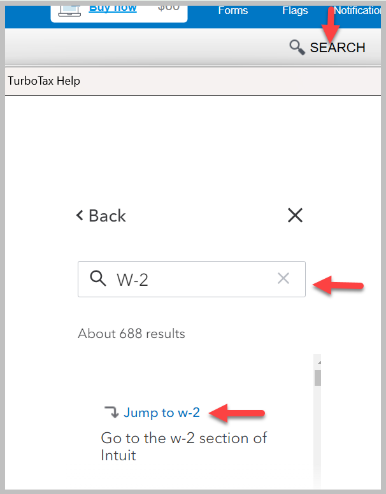The height and width of the screenshot is (494, 386).
Task: Close the help search panel with X
Action: tap(295, 215)
